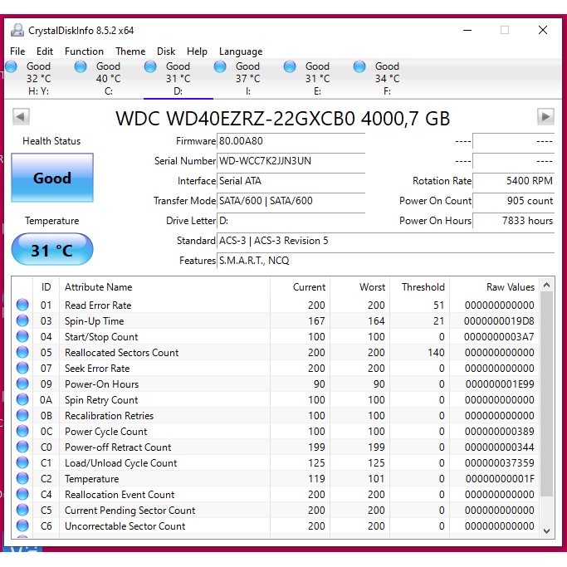Select the E: disk tab
The width and height of the screenshot is (567, 567).
click(x=317, y=79)
